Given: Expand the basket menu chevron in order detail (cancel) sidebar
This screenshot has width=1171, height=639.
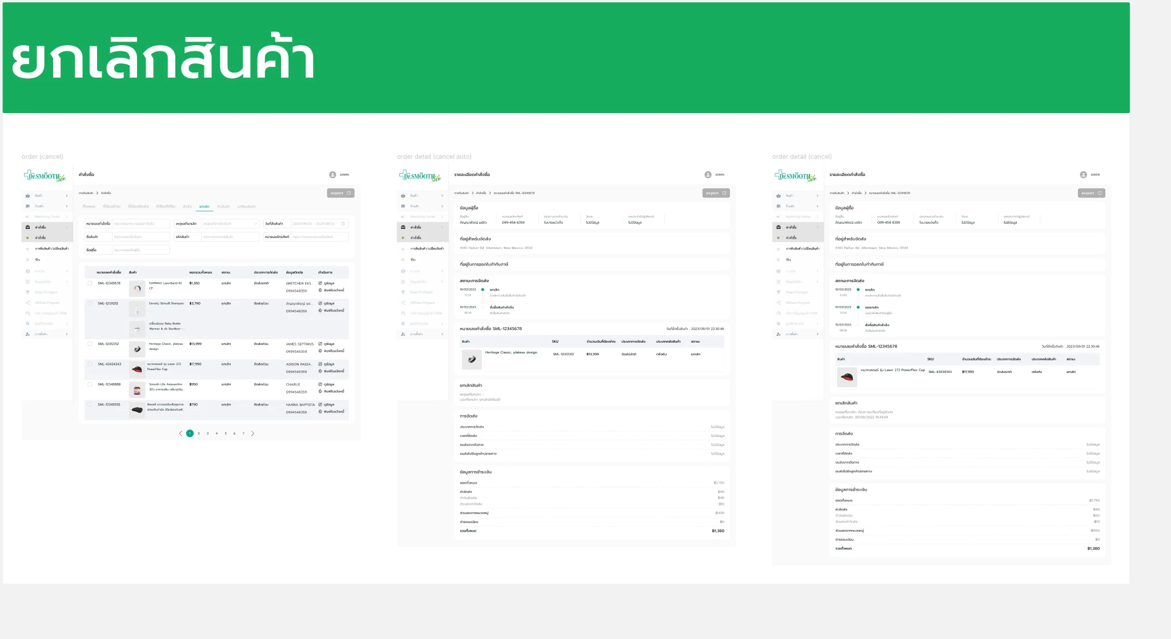Looking at the screenshot, I should (x=817, y=196).
